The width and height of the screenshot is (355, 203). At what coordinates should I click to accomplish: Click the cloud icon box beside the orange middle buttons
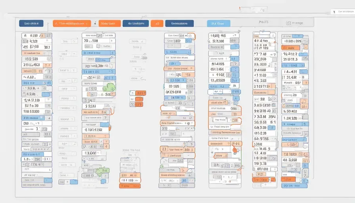[132, 93]
